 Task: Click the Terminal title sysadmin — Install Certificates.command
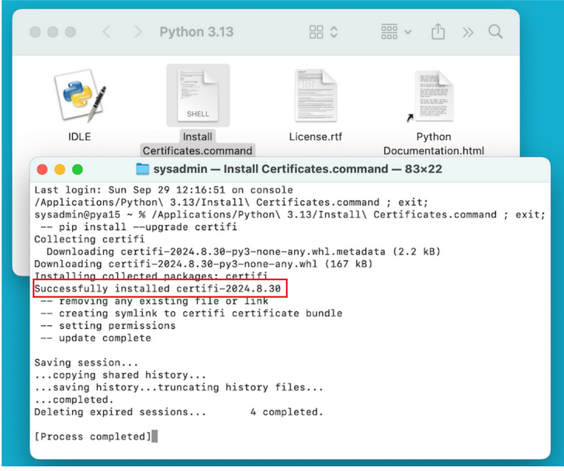(297, 168)
